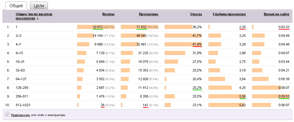This screenshot has width=294, height=122.
Task: Select the 512–1023 visits row label
Action: tap(23, 105)
